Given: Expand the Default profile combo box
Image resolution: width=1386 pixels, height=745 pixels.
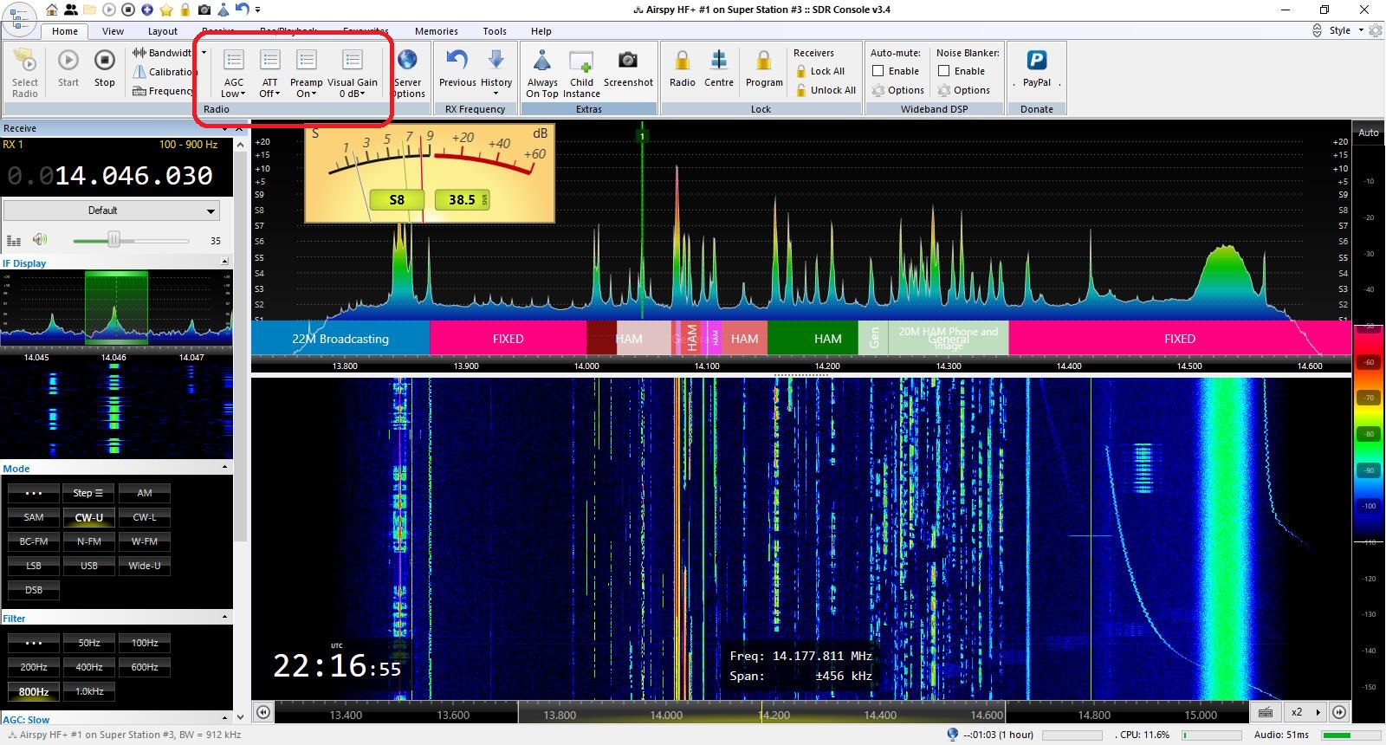Looking at the screenshot, I should [210, 211].
